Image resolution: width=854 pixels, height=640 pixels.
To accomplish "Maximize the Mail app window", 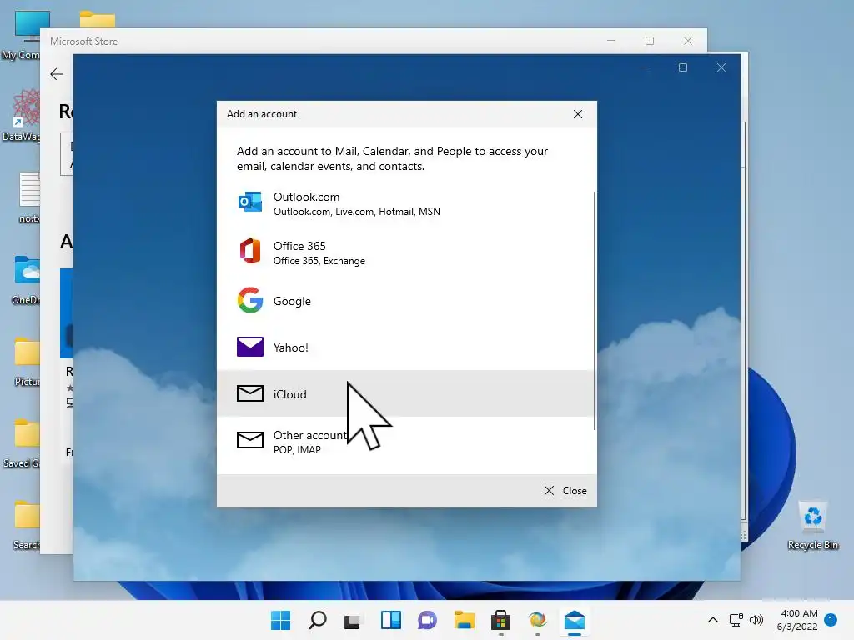I will [x=682, y=67].
